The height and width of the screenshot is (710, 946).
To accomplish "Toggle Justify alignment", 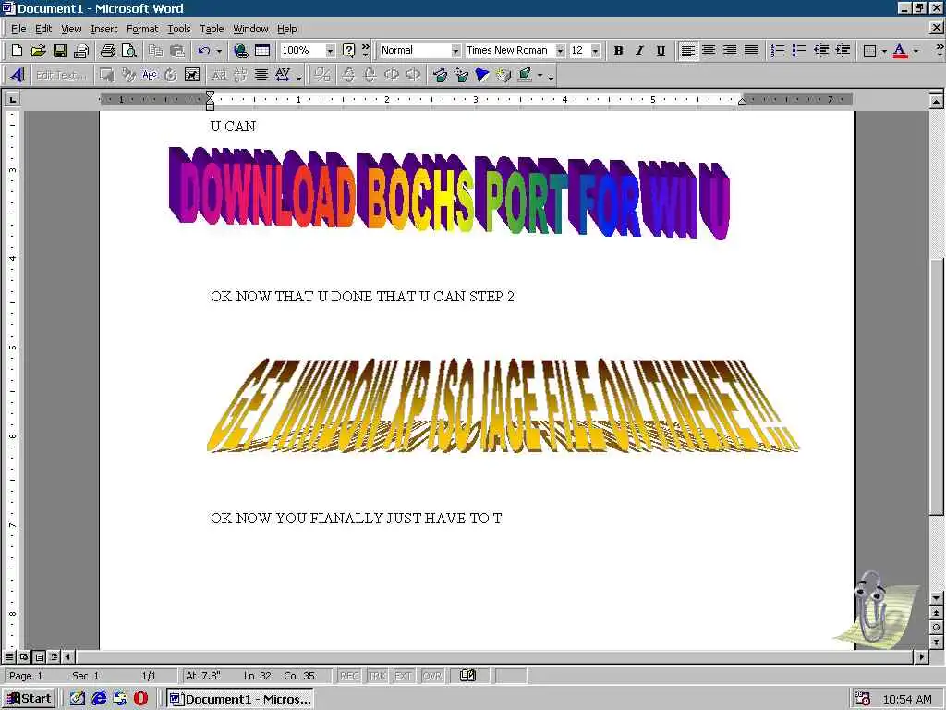I will (x=751, y=51).
